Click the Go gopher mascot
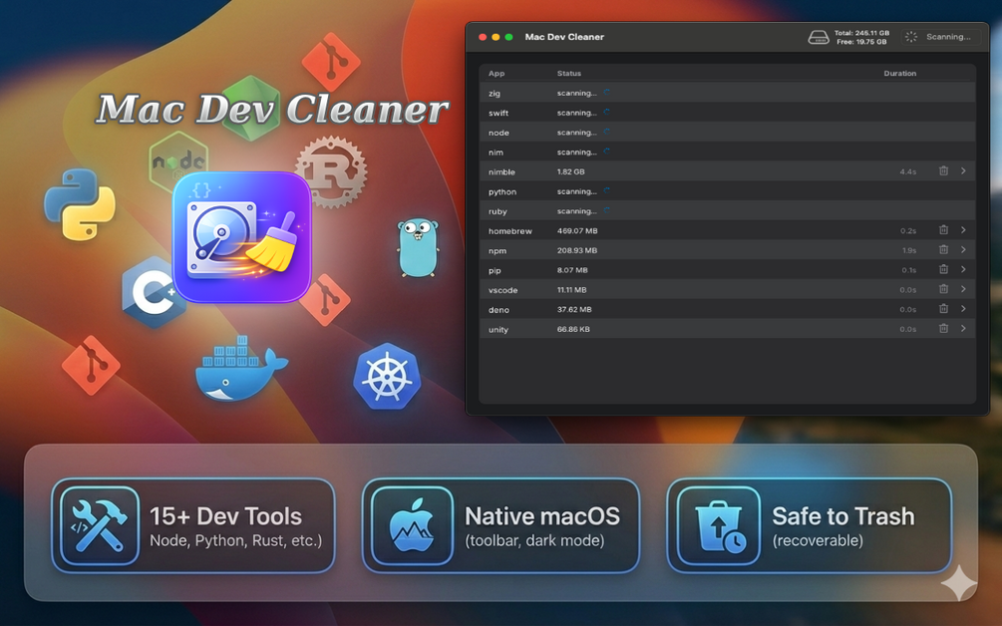The width and height of the screenshot is (1002, 626). point(418,248)
